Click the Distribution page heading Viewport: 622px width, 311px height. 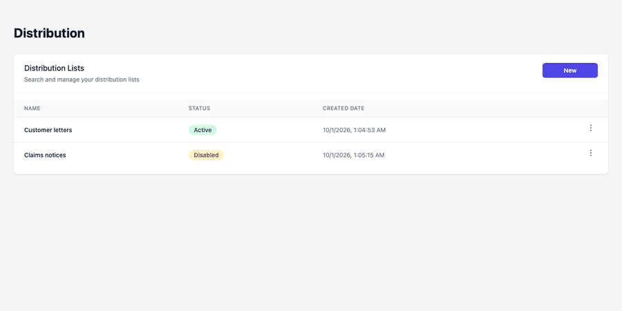pos(49,33)
